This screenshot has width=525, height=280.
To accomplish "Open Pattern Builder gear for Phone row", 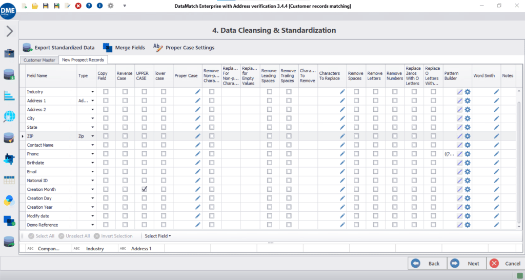I will pos(468,154).
